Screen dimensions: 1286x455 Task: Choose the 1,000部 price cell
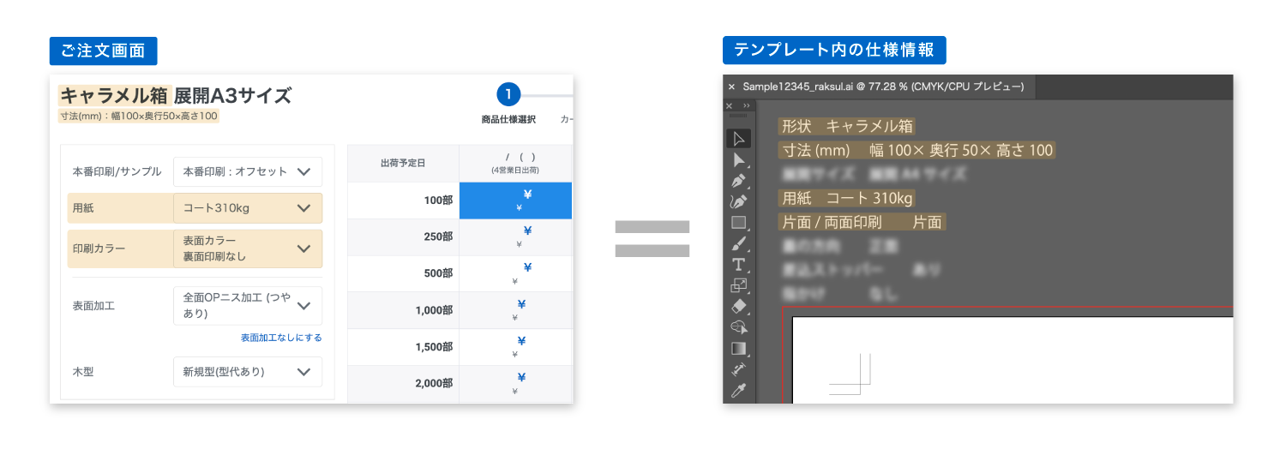click(516, 310)
